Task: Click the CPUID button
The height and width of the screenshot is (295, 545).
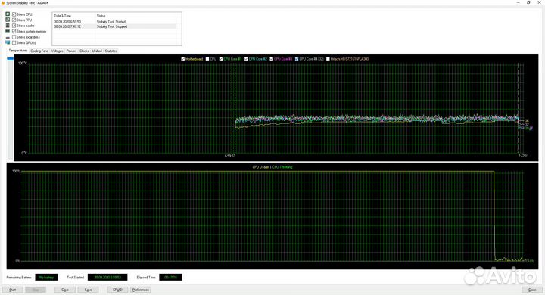Action: point(117,290)
